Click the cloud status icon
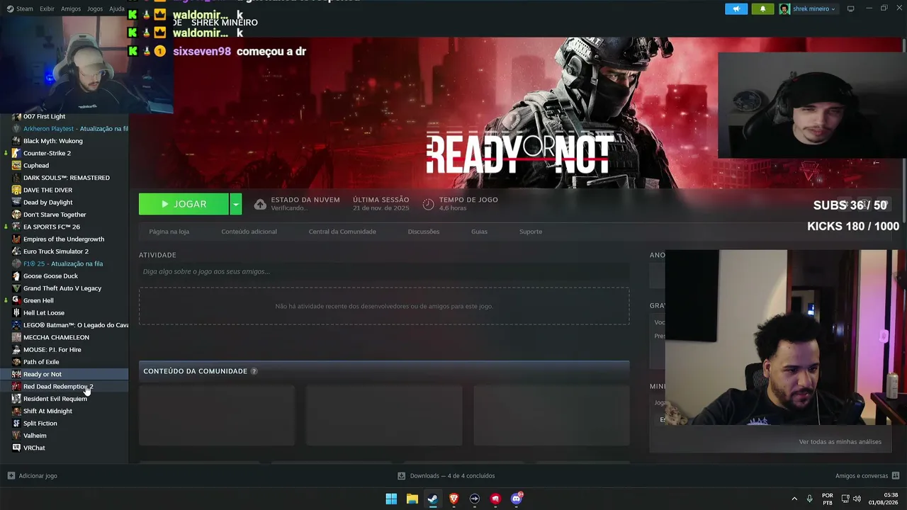This screenshot has height=510, width=907. 260,204
